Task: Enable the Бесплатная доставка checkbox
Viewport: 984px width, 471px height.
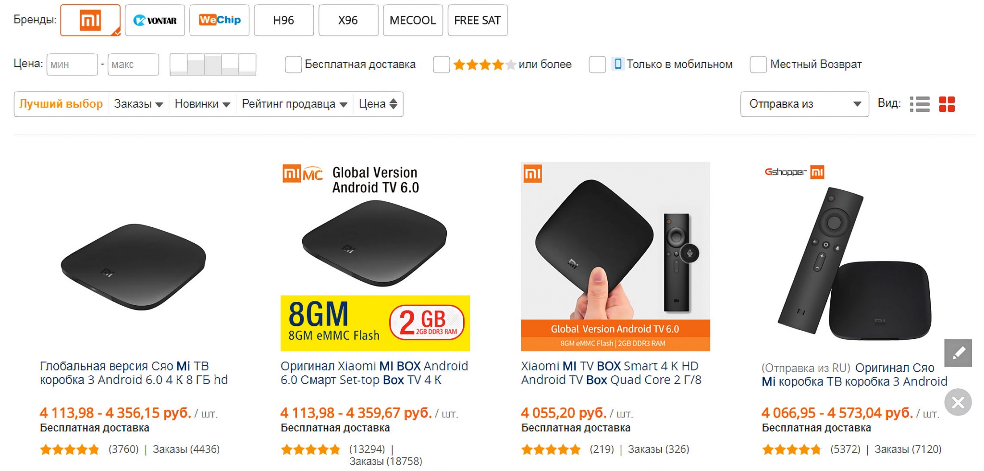Action: tap(293, 64)
